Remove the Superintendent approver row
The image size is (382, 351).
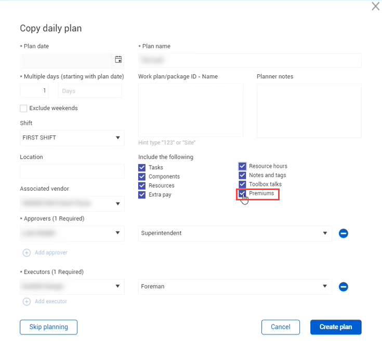[x=343, y=234]
